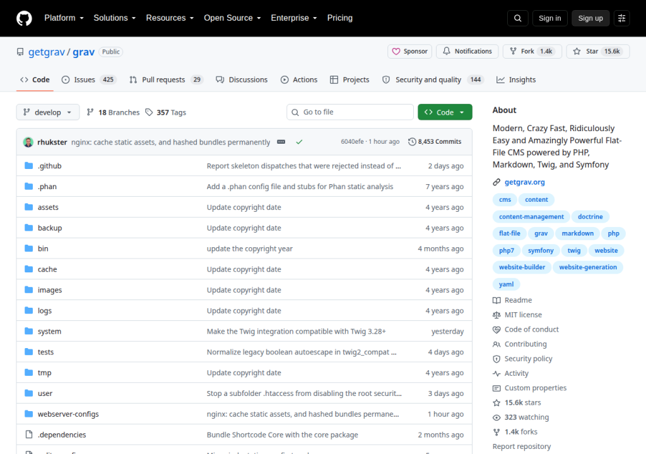The width and height of the screenshot is (646, 454).
Task: Open the tests folder icon
Action: 28,352
